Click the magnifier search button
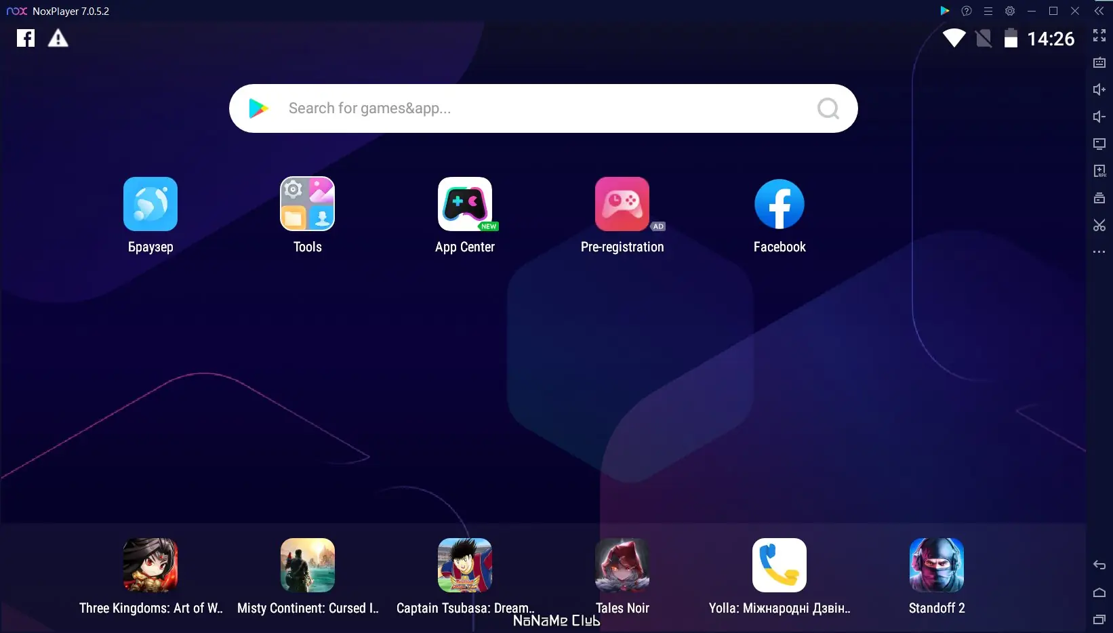This screenshot has width=1113, height=633. [828, 108]
